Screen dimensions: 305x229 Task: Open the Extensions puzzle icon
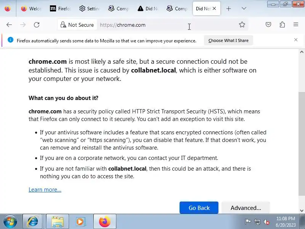point(282,25)
